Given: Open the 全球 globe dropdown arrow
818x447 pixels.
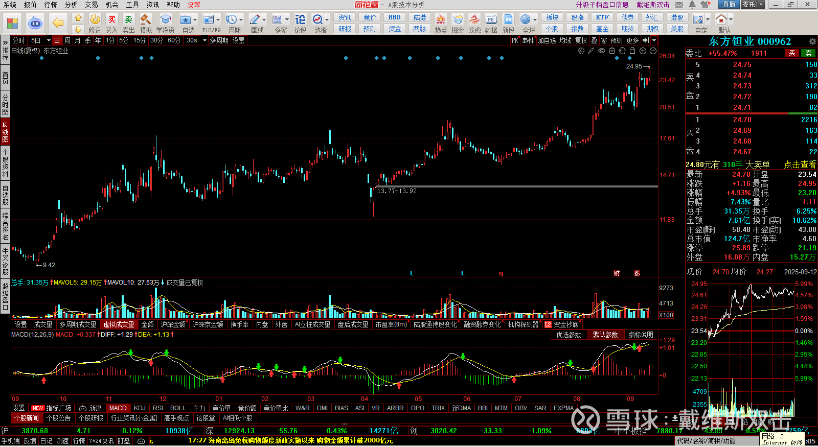Looking at the screenshot, I should click(534, 20).
